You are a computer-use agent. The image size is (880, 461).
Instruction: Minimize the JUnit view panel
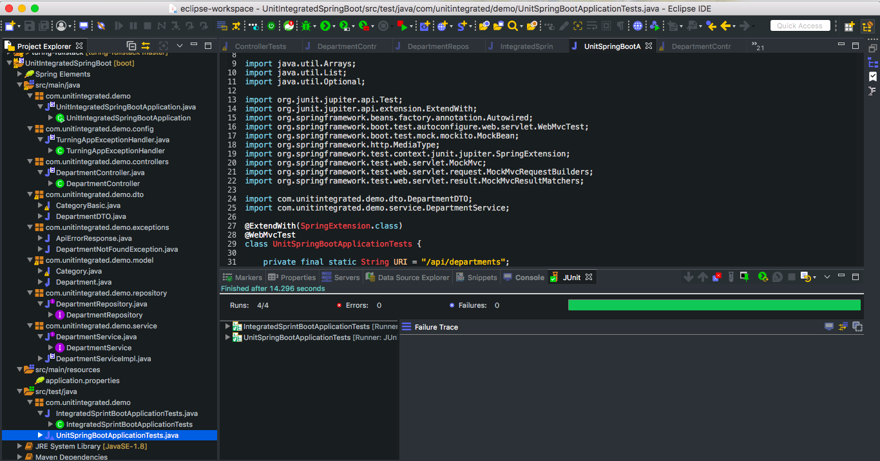(x=841, y=277)
